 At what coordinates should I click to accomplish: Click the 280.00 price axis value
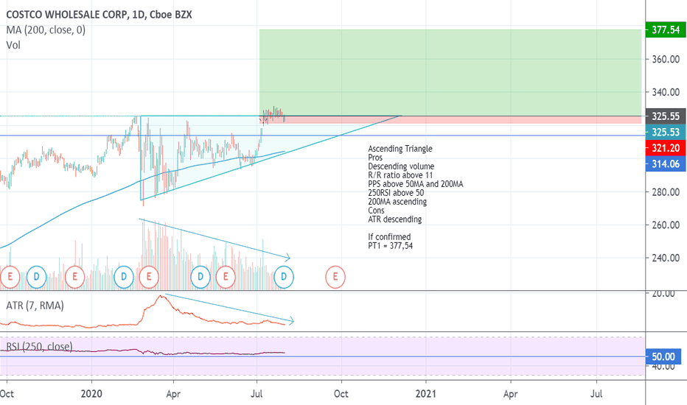click(x=666, y=191)
